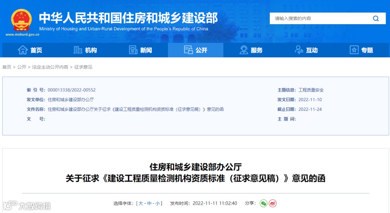Click the interaction icon for 互动
This screenshot has width=390, height=213.
[x=299, y=50]
